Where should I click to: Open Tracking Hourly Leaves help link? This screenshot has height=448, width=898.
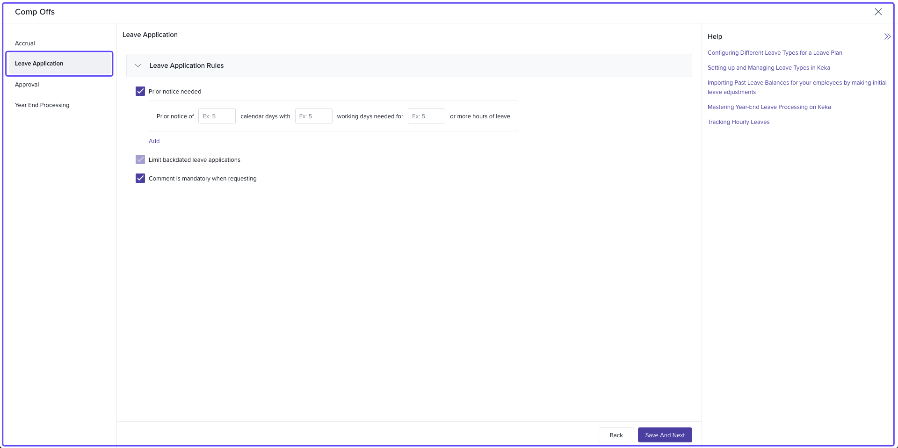(x=738, y=122)
